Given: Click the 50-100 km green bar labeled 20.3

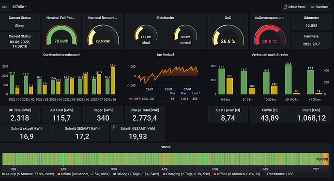Looking at the screenshot, I should pos(288,80).
